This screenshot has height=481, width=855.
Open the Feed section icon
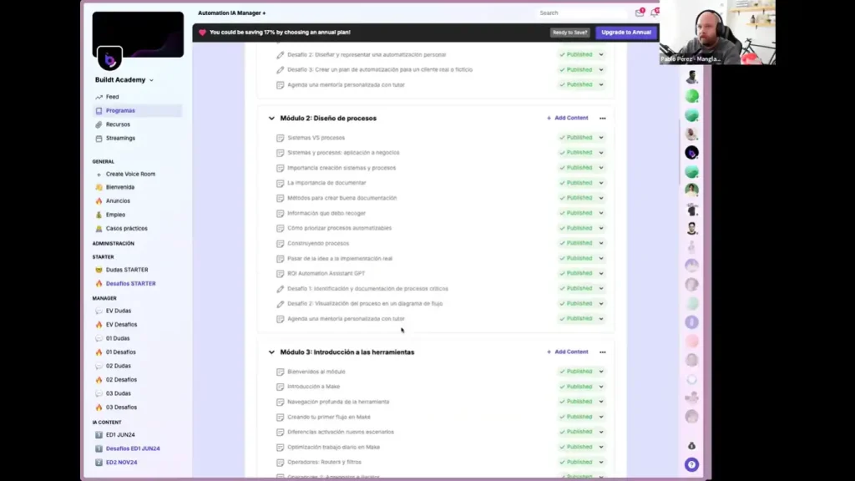[x=97, y=96]
